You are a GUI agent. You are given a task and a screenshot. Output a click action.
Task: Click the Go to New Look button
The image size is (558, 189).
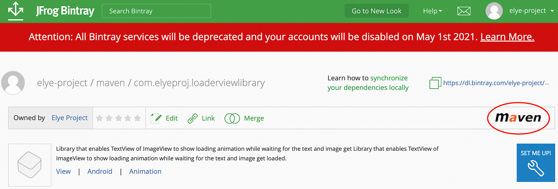coord(377,11)
